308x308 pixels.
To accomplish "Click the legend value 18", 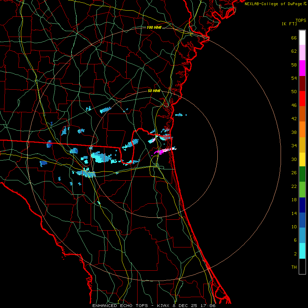I will pyautogui.click(x=294, y=200).
